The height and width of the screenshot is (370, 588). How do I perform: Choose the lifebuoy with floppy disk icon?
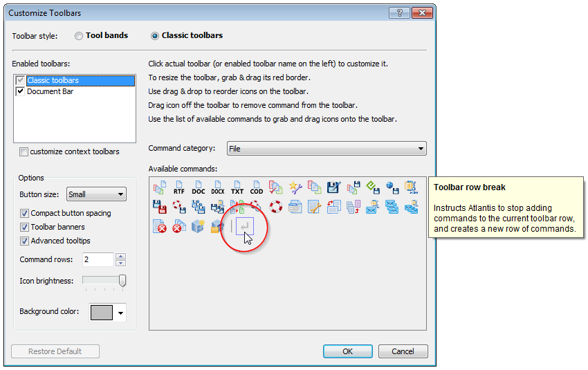tap(179, 207)
